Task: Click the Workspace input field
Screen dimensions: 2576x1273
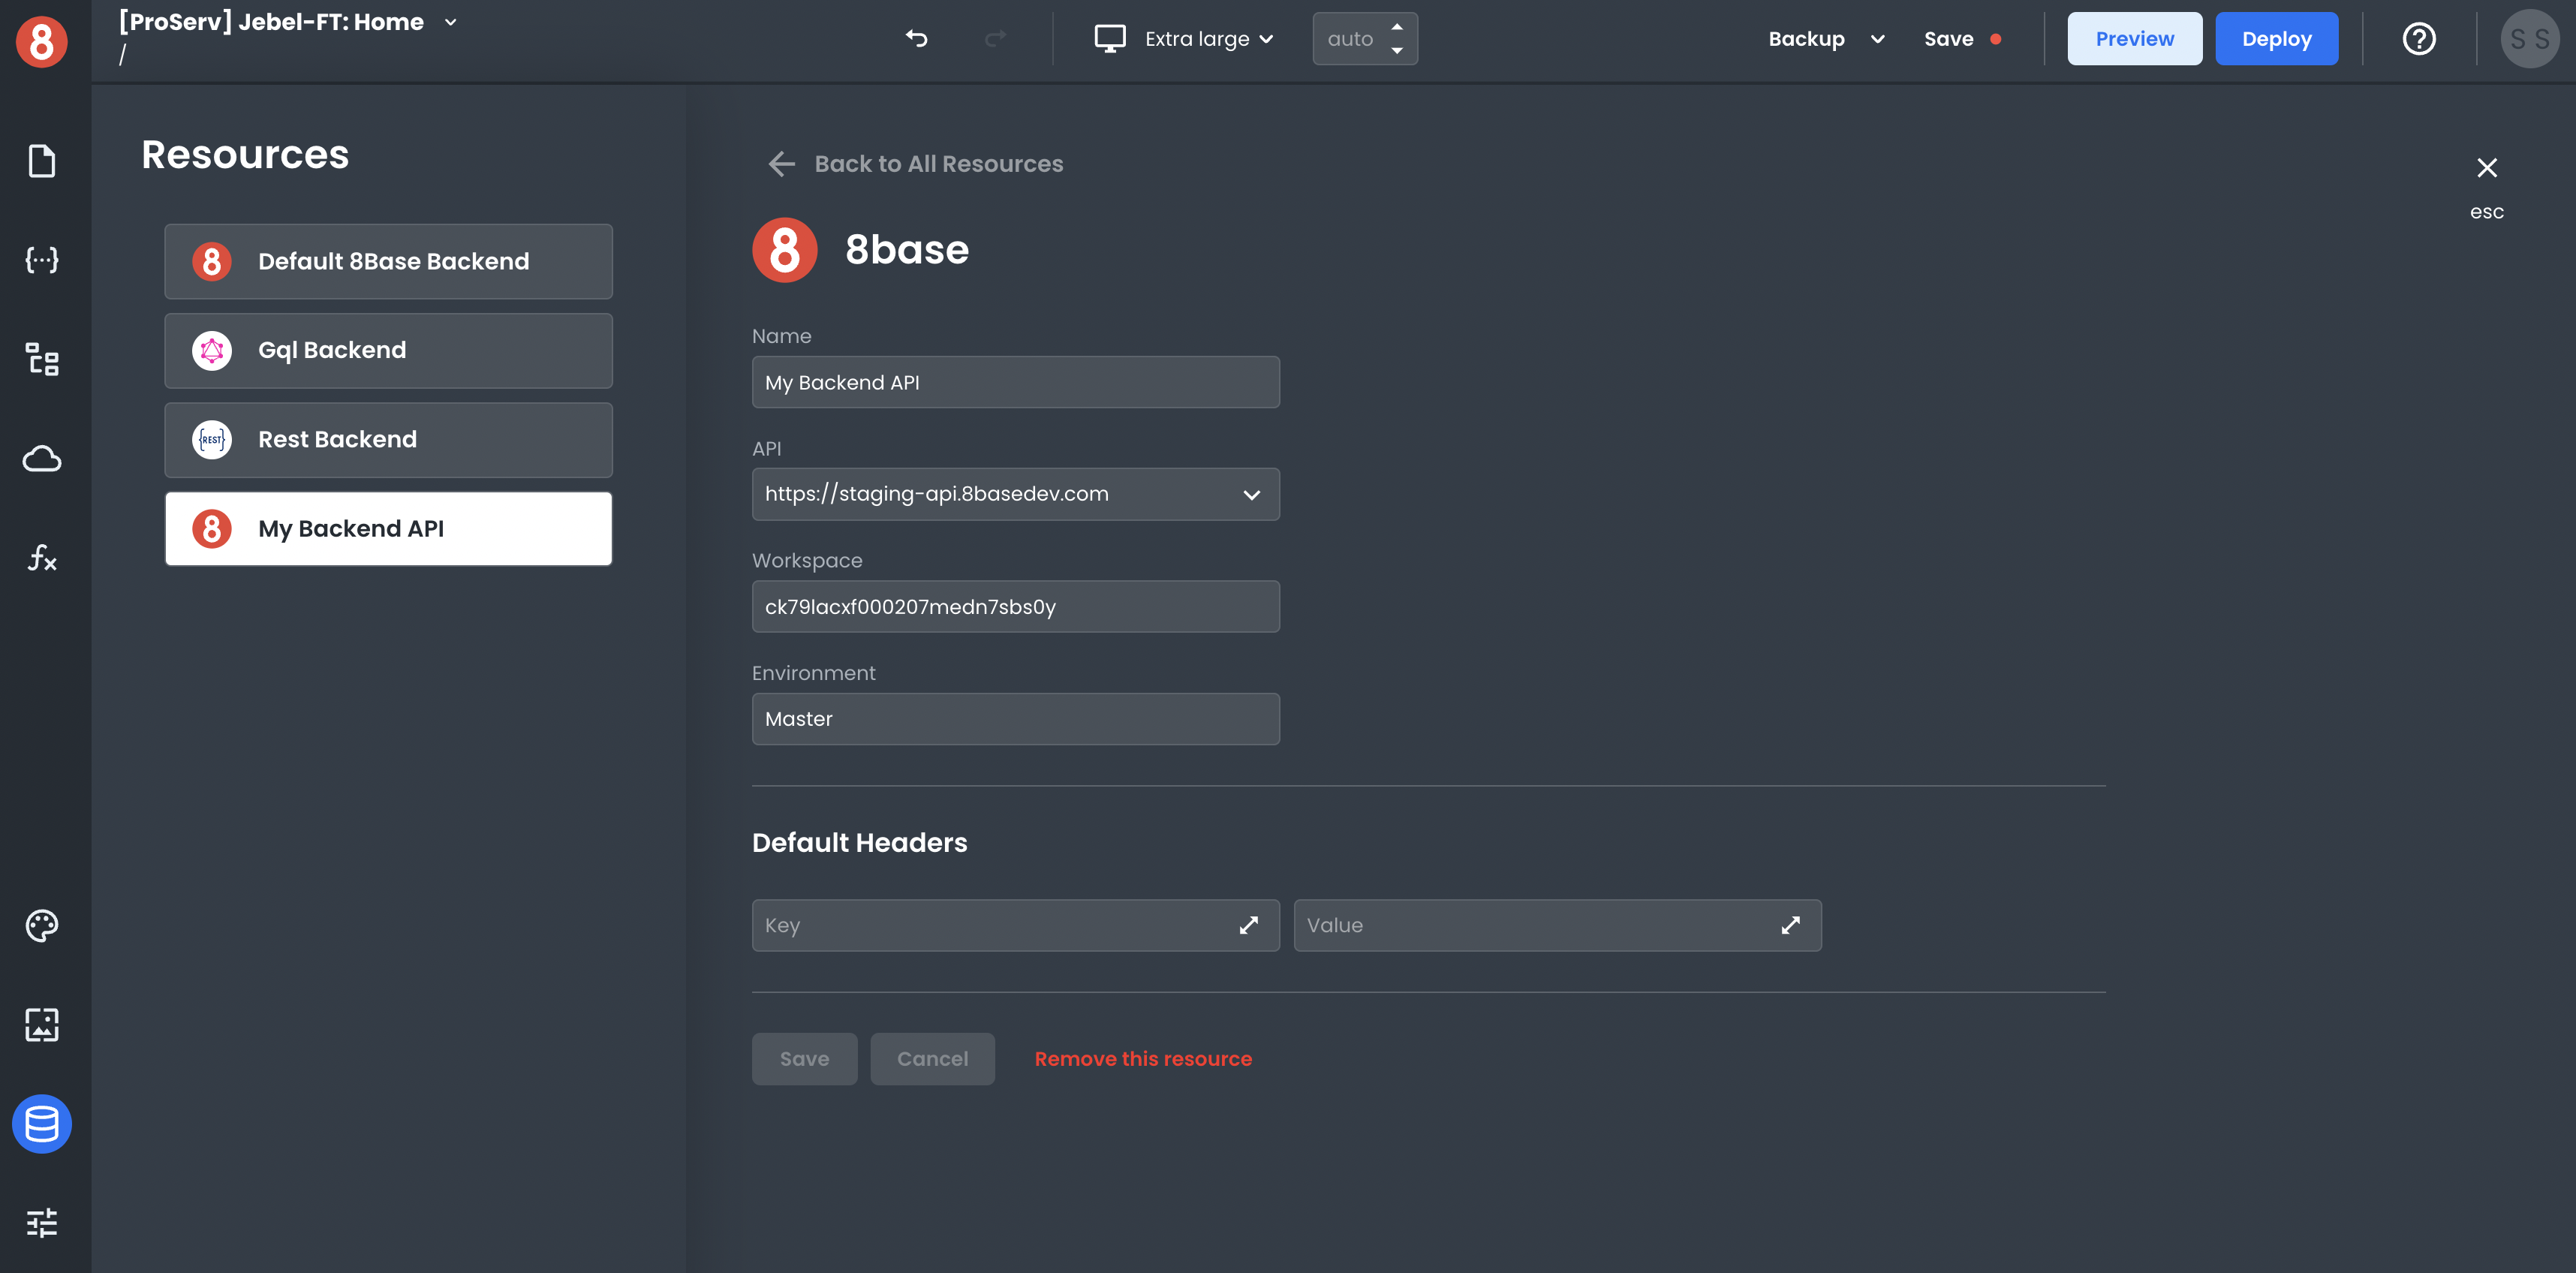Action: (x=1014, y=607)
